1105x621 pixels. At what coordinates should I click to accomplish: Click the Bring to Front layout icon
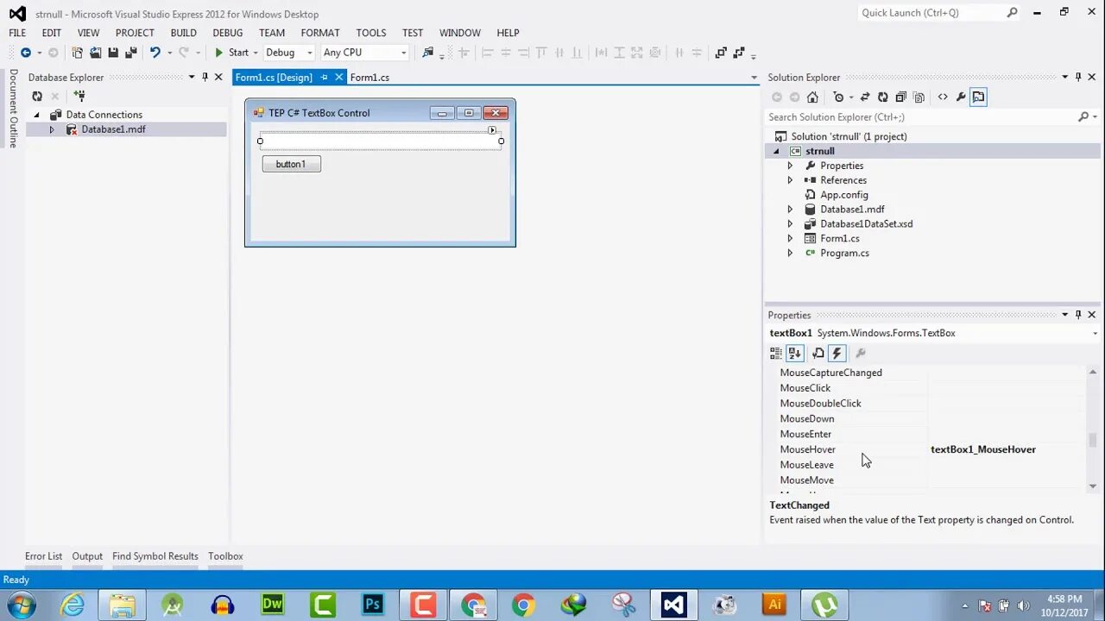[x=721, y=53]
